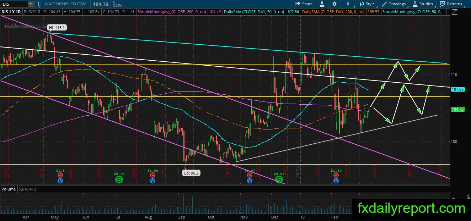Screen dimensions: 471x221
Task: Click the small icon right of symbol dropdown
Action: tap(38, 4)
